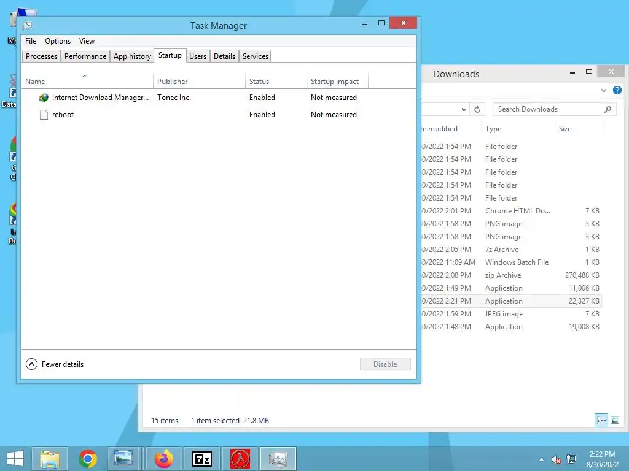Select the JPEG image file row

coord(512,314)
